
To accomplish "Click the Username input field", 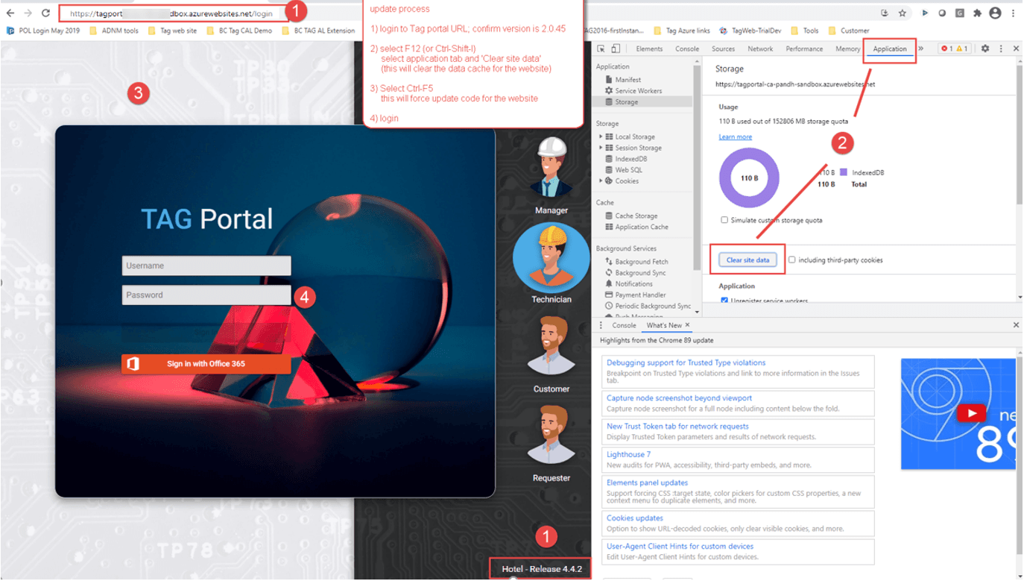I will point(206,266).
